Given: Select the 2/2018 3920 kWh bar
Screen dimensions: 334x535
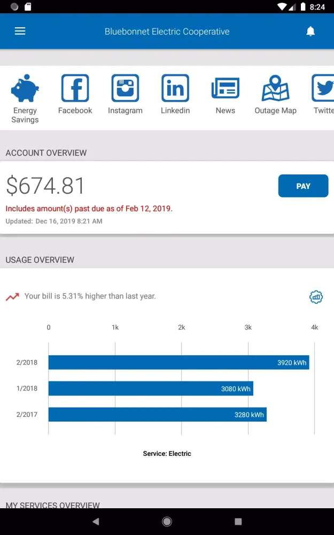Looking at the screenshot, I should coord(178,363).
